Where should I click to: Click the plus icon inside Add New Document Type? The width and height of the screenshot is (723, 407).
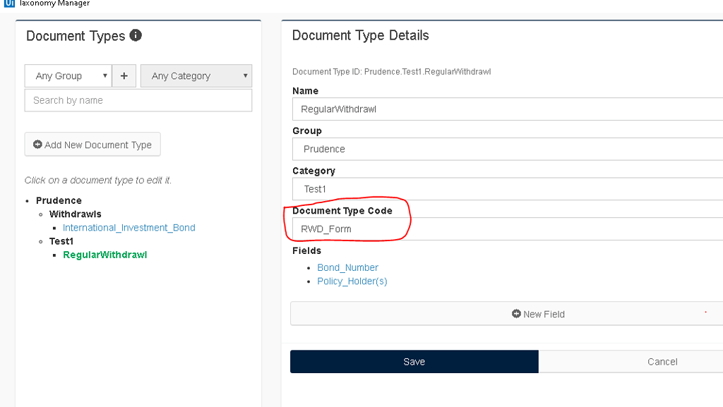(x=36, y=144)
